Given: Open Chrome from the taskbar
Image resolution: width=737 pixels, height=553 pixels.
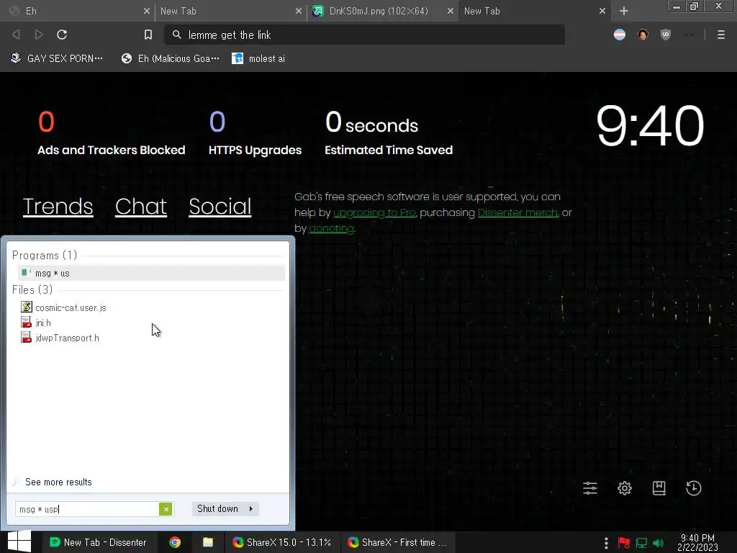Looking at the screenshot, I should pos(175,542).
